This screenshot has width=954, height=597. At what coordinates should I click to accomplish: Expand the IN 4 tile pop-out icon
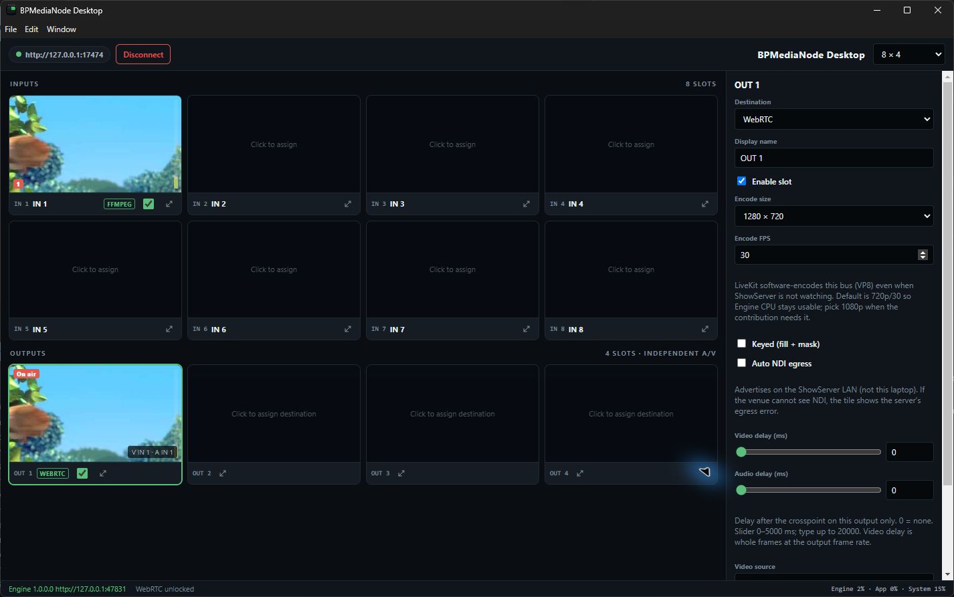click(x=705, y=204)
